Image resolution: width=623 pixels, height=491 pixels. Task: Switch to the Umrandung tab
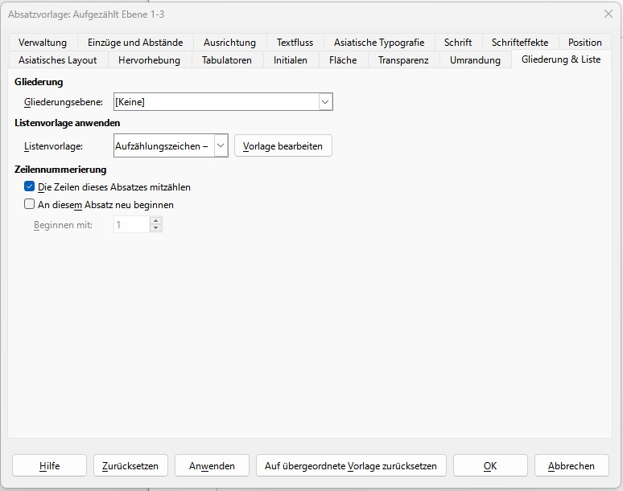475,60
